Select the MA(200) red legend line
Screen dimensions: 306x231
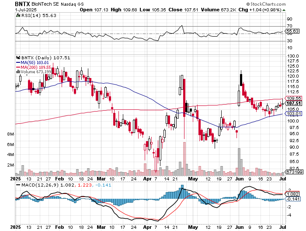click(17, 67)
